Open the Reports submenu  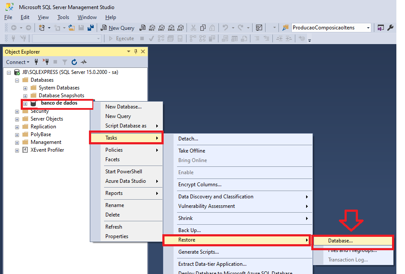[x=127, y=193]
